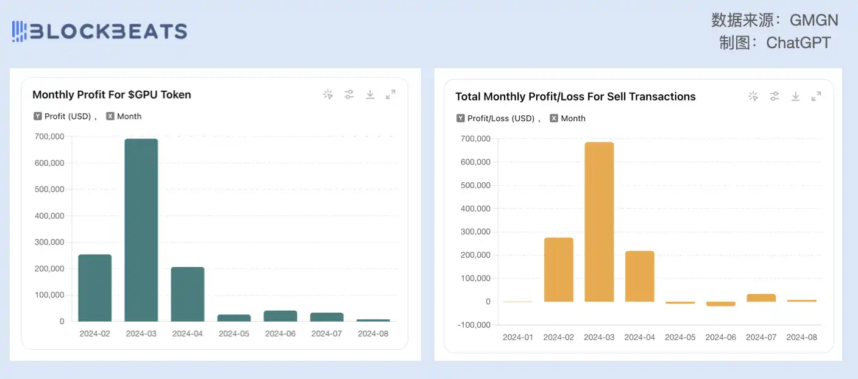Expand $GPU Token chart to fullscreen

coord(391,94)
